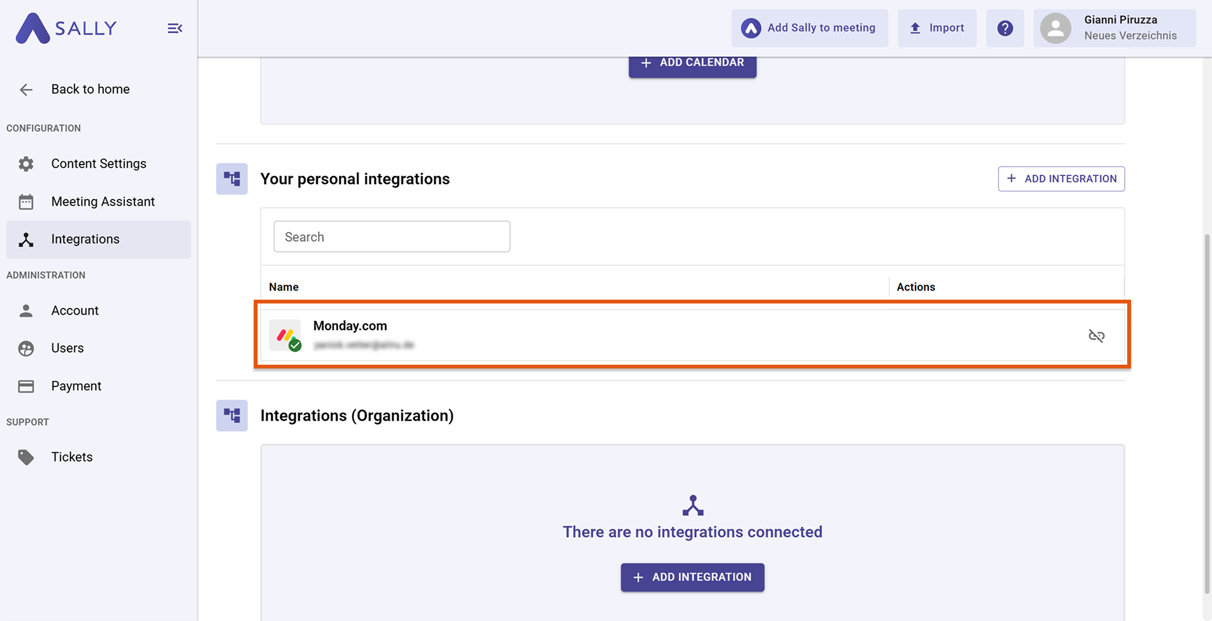Select Integrations in the sidebar
Viewport: 1212px width, 621px height.
[x=85, y=239]
